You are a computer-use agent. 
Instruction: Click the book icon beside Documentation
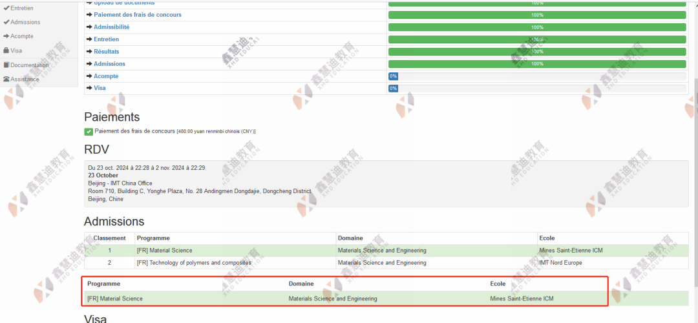tap(6, 65)
